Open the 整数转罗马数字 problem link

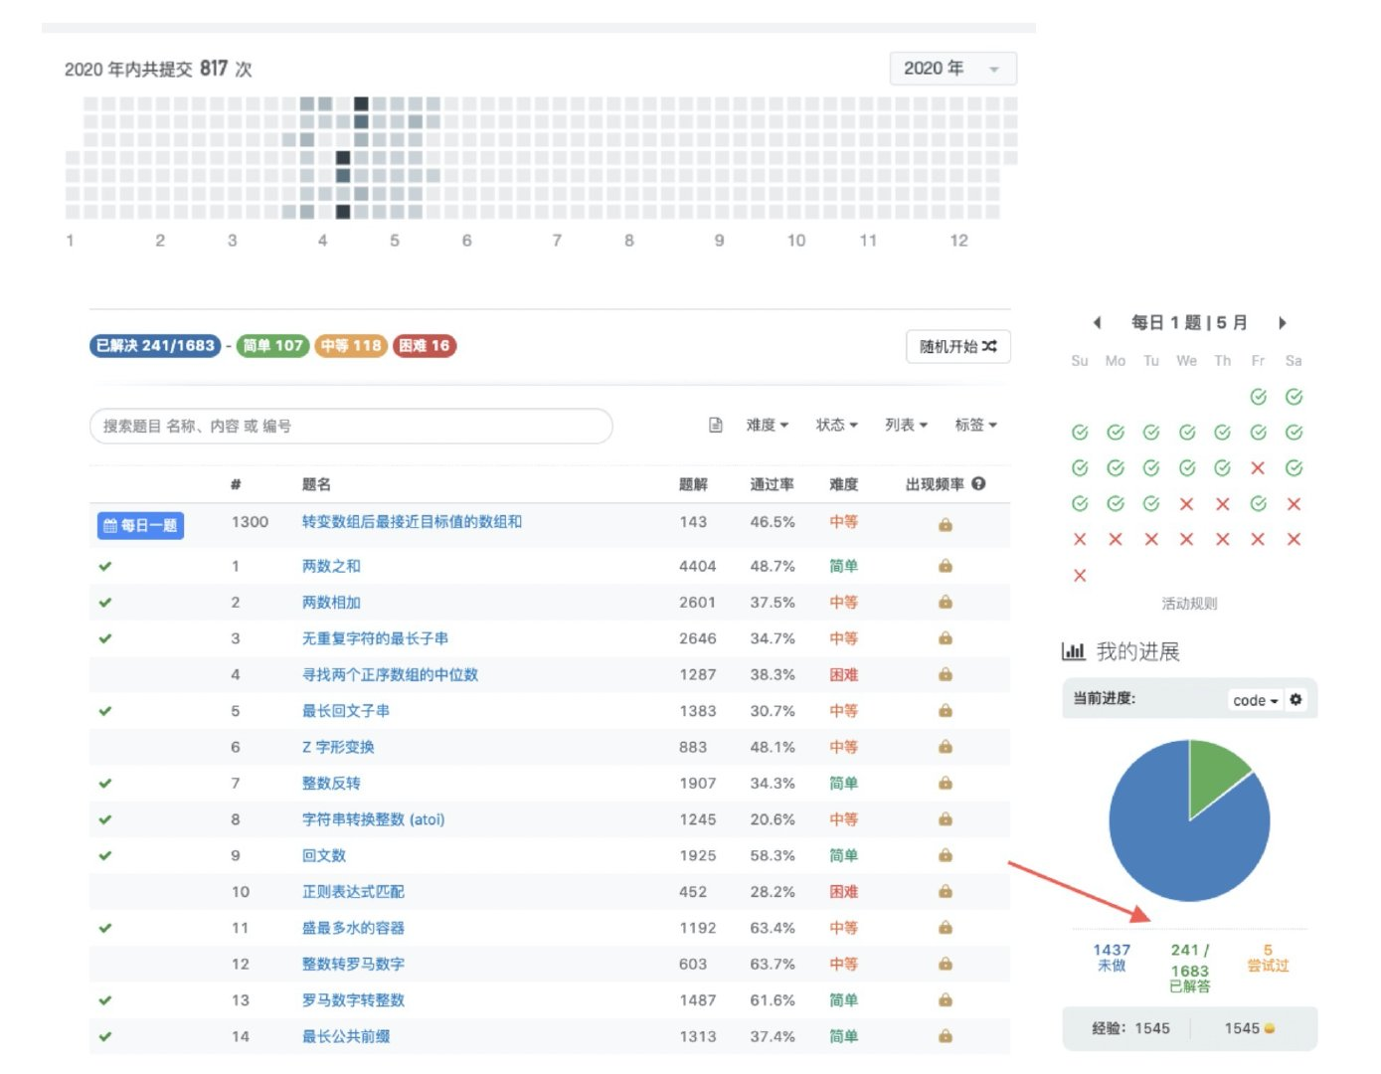pyautogui.click(x=353, y=964)
